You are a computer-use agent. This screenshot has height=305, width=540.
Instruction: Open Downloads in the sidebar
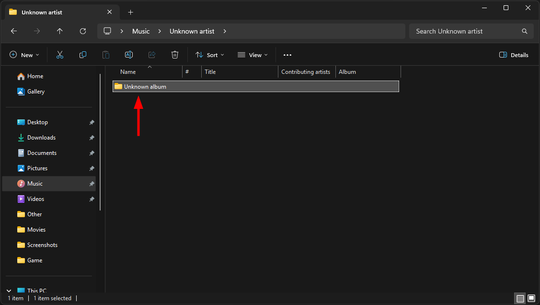pyautogui.click(x=41, y=138)
